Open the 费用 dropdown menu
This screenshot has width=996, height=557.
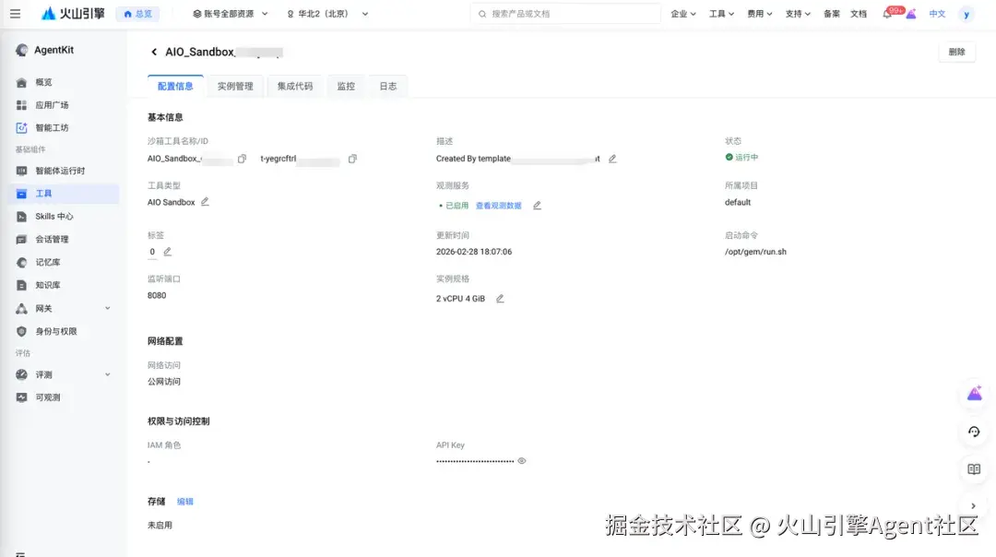click(x=760, y=13)
